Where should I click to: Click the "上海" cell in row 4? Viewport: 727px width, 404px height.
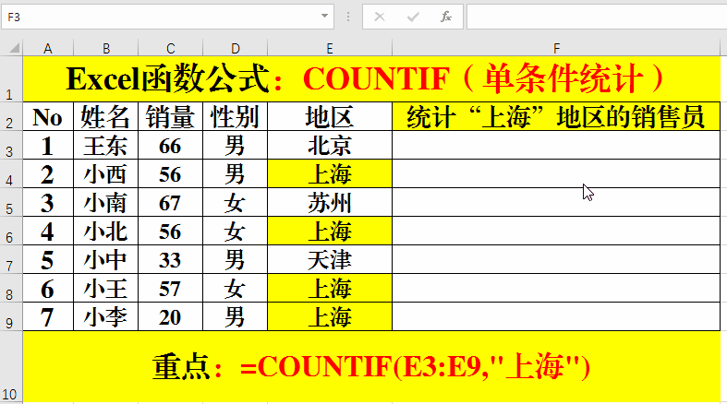tap(330, 173)
